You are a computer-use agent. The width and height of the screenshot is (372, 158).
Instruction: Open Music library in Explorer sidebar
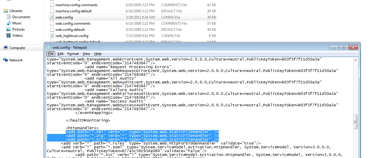(17, 23)
